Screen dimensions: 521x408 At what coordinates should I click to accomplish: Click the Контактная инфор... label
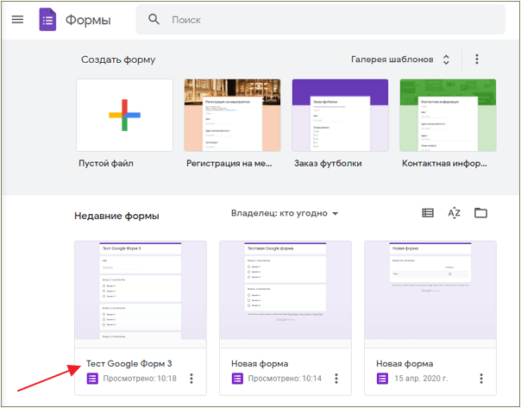click(x=444, y=164)
